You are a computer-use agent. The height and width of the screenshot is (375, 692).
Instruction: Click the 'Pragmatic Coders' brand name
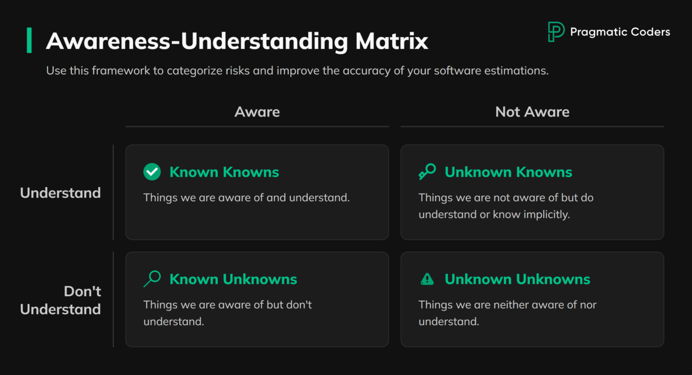click(621, 32)
